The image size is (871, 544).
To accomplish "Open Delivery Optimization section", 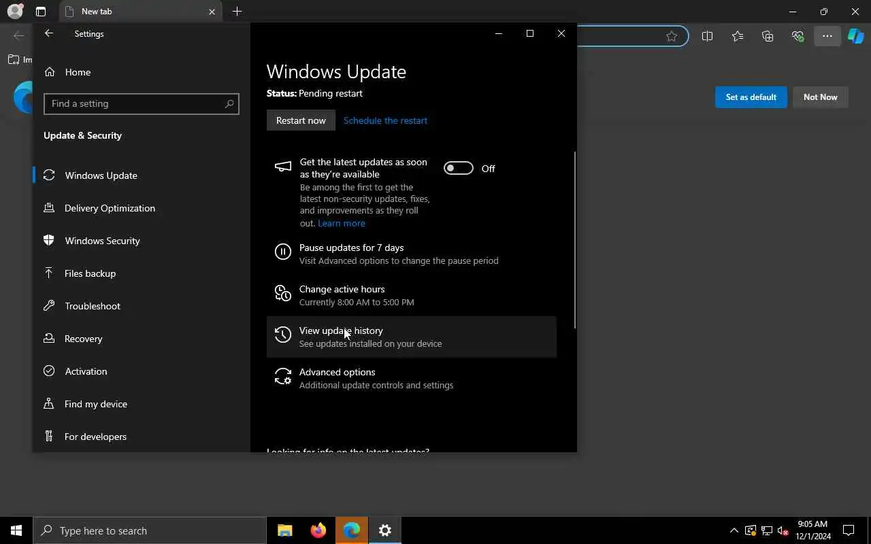I will pyautogui.click(x=142, y=208).
